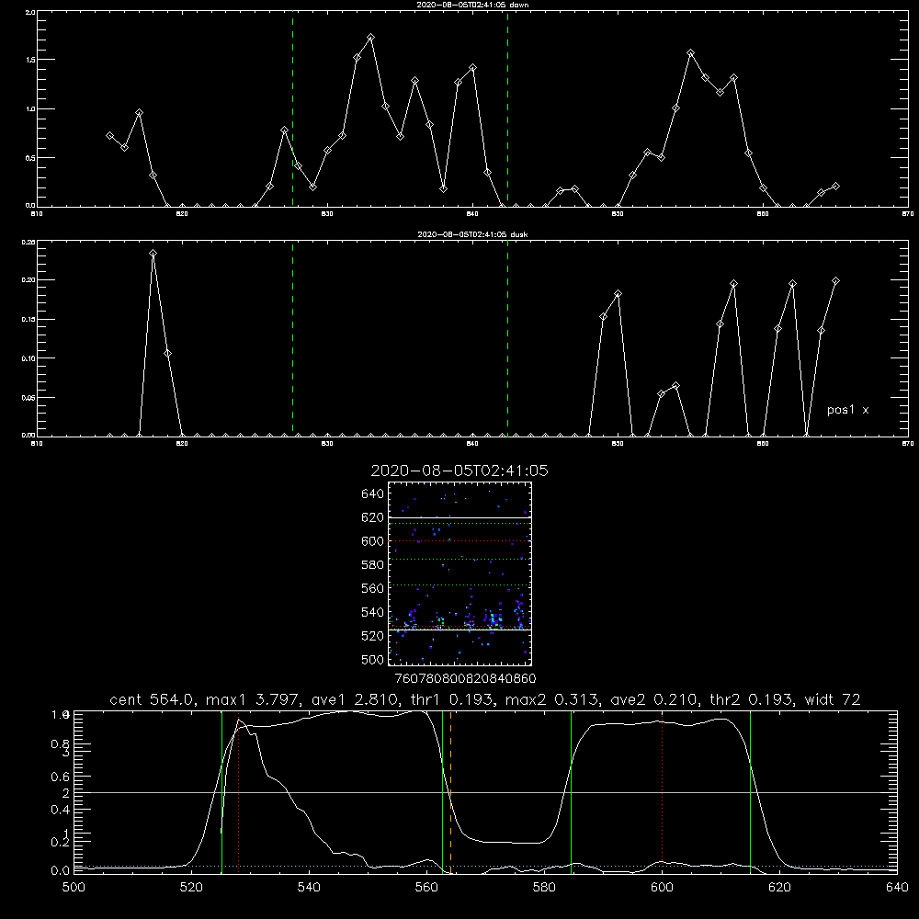
Task: Select the last dusk data point near 865
Action: coord(835,281)
